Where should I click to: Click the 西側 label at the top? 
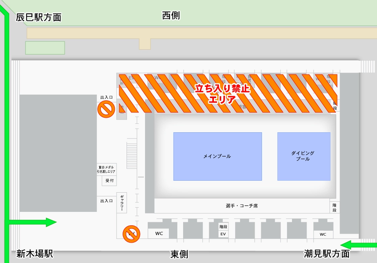(171, 16)
